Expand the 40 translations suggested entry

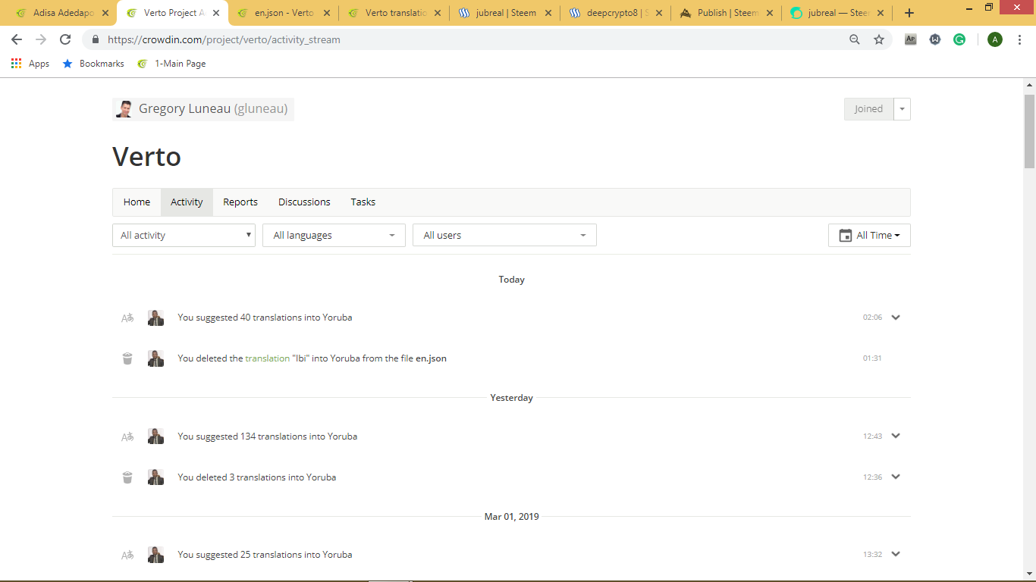click(x=896, y=318)
